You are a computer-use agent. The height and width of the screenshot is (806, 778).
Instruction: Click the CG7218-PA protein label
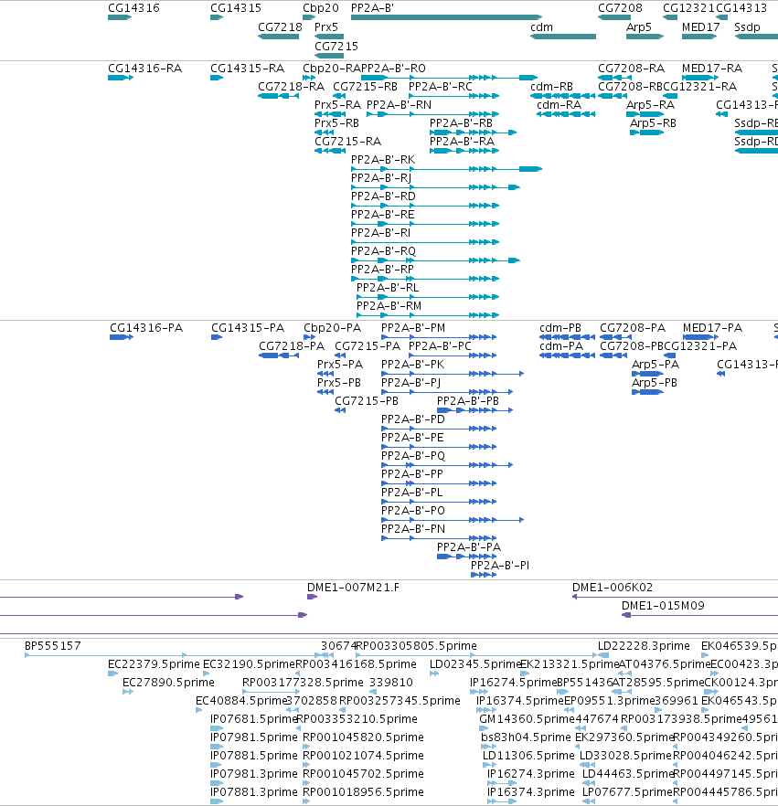292,346
